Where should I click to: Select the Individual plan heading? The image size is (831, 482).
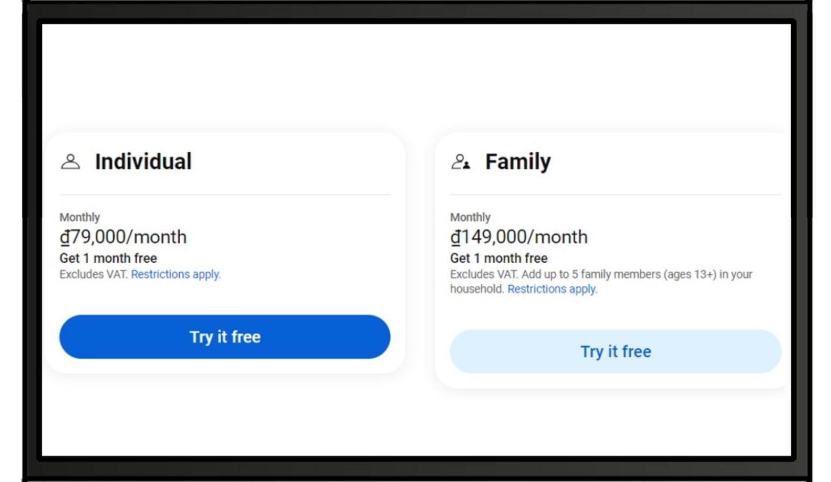pos(143,161)
